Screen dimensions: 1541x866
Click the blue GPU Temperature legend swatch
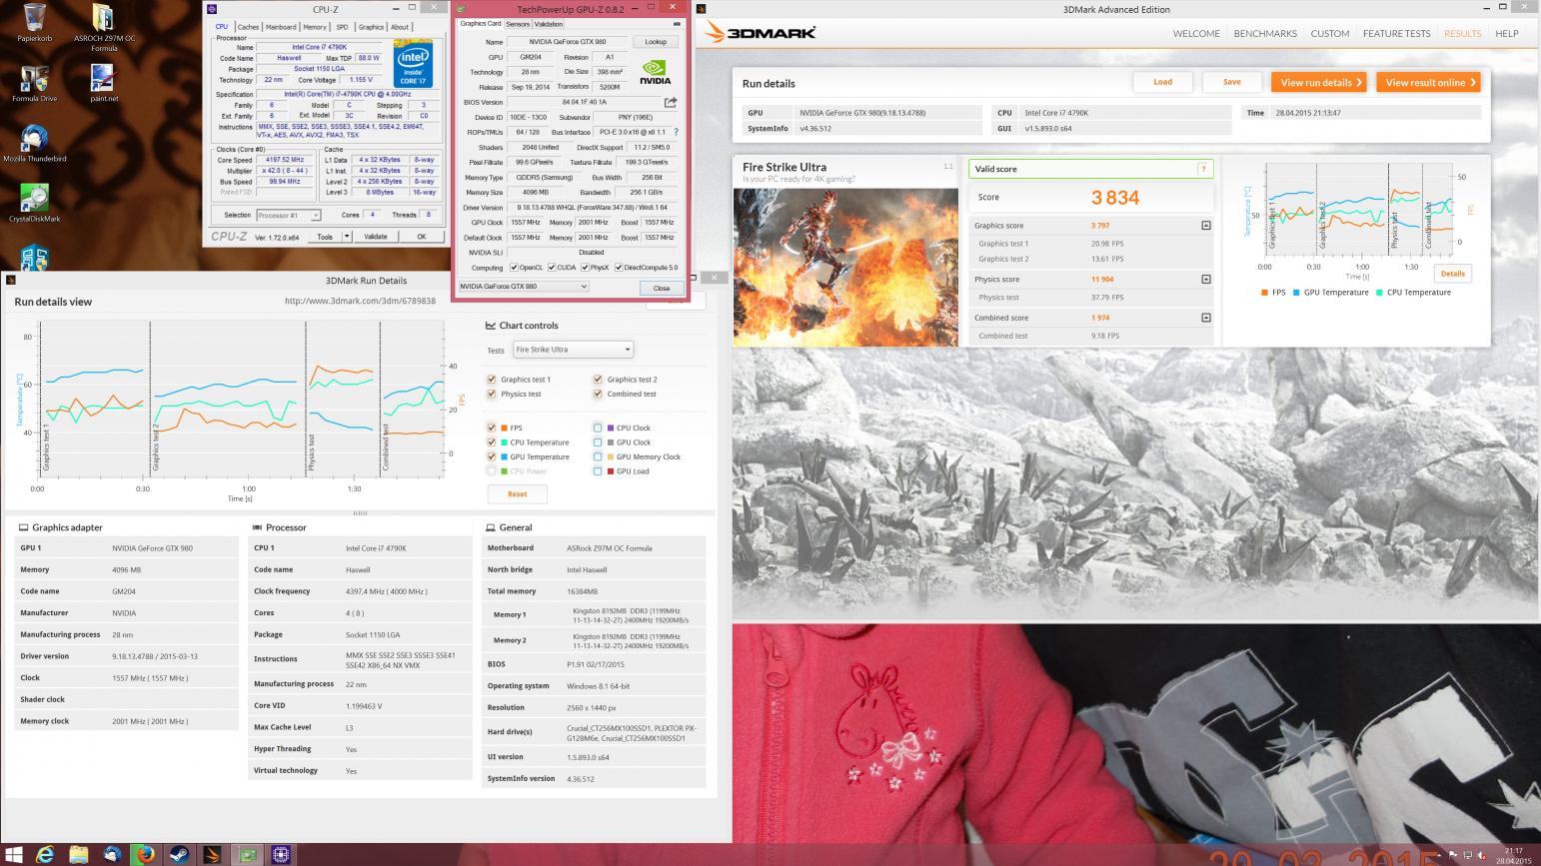click(1295, 293)
